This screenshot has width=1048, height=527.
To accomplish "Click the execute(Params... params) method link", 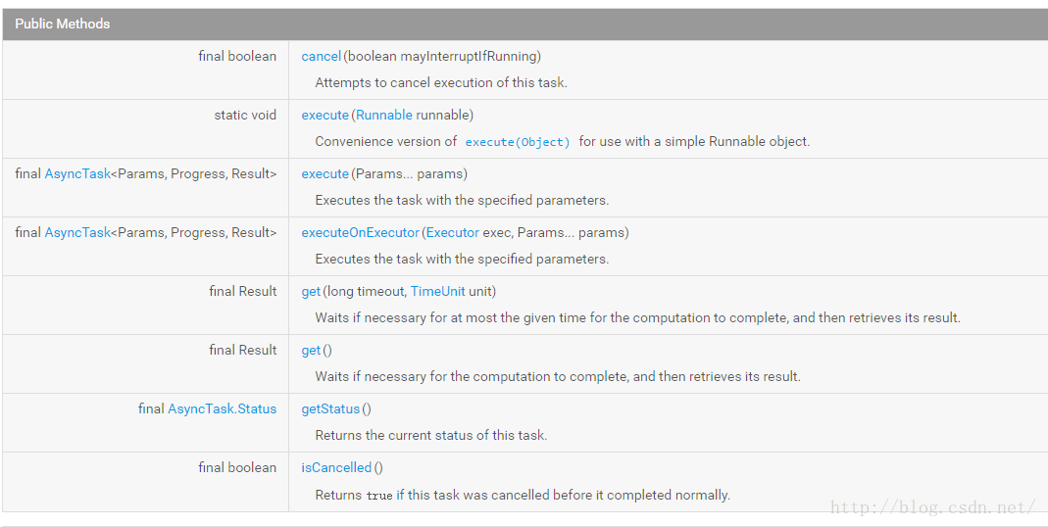I will click(x=324, y=173).
